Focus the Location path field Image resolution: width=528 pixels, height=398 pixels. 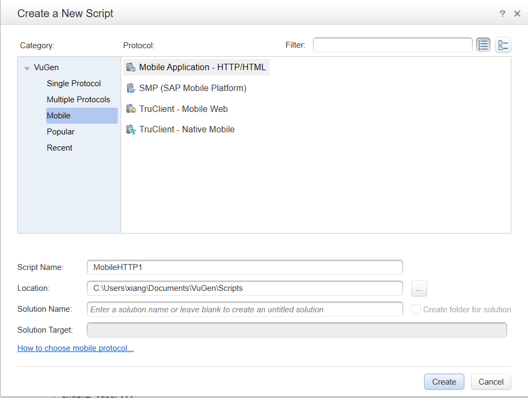tap(245, 288)
